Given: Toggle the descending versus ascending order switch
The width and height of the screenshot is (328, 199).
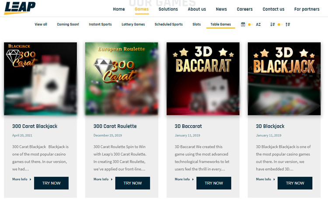Looking at the screenshot, I should tap(280, 24).
